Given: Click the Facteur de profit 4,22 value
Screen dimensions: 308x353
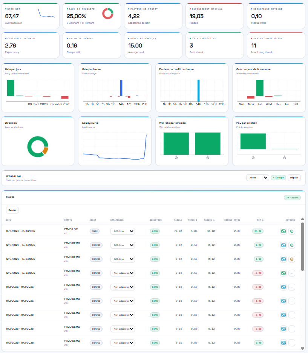Looking at the screenshot, I should click(134, 16).
